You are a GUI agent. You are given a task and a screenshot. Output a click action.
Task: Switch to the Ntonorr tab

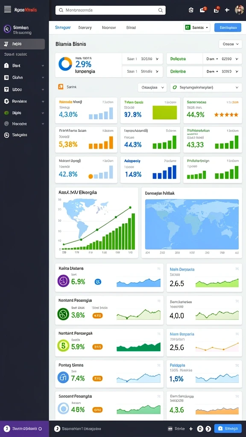109,28
